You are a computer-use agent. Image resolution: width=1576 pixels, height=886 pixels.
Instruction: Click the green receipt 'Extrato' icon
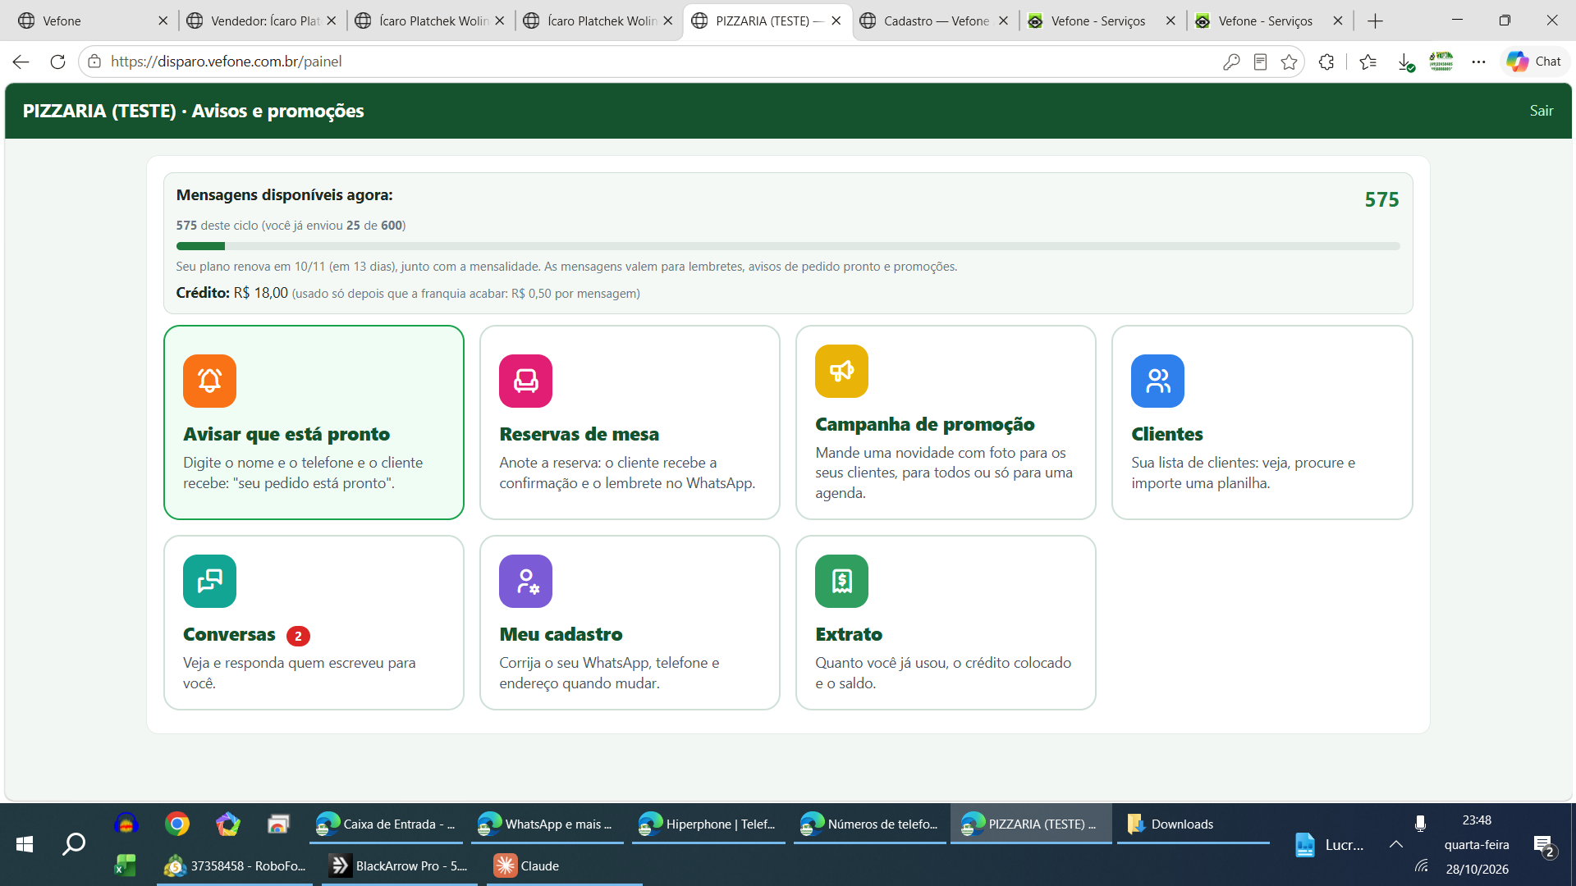click(841, 581)
